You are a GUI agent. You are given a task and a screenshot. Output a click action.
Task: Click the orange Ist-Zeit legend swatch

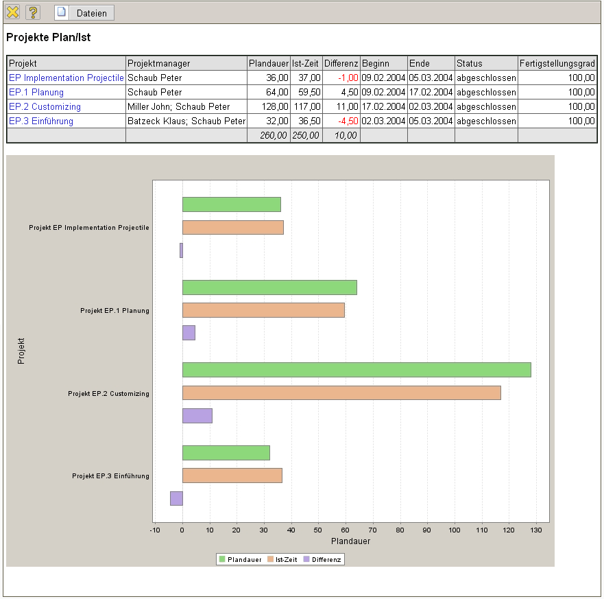(x=270, y=560)
